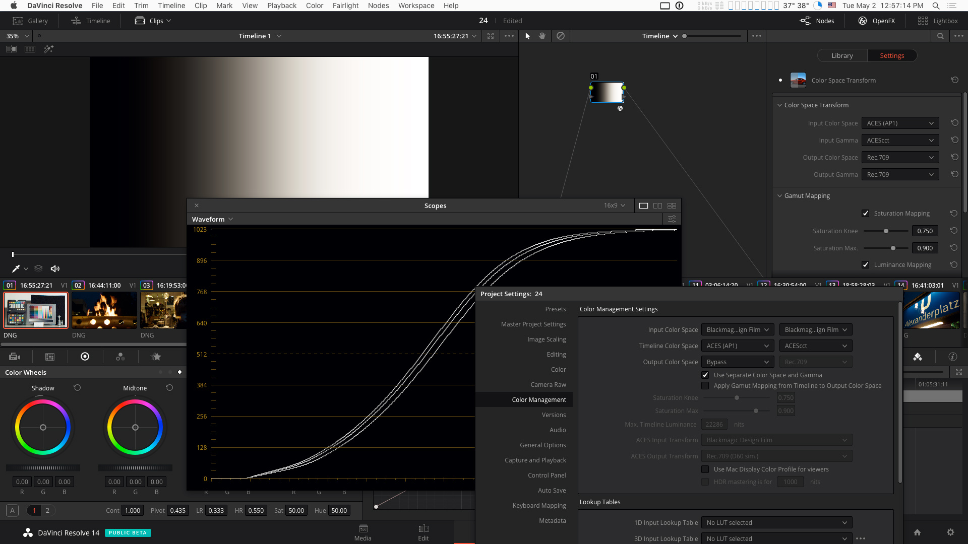Open the Nodes panel
The image size is (968, 544).
[x=817, y=21]
